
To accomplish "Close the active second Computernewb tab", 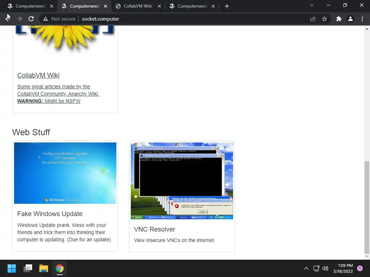I will [x=106, y=6].
